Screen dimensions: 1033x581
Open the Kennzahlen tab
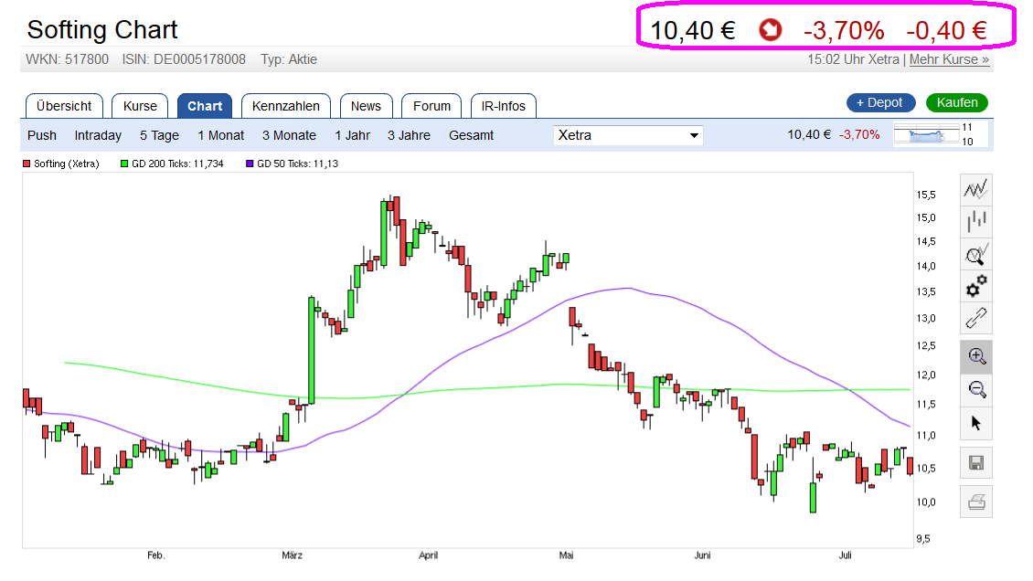tap(286, 106)
